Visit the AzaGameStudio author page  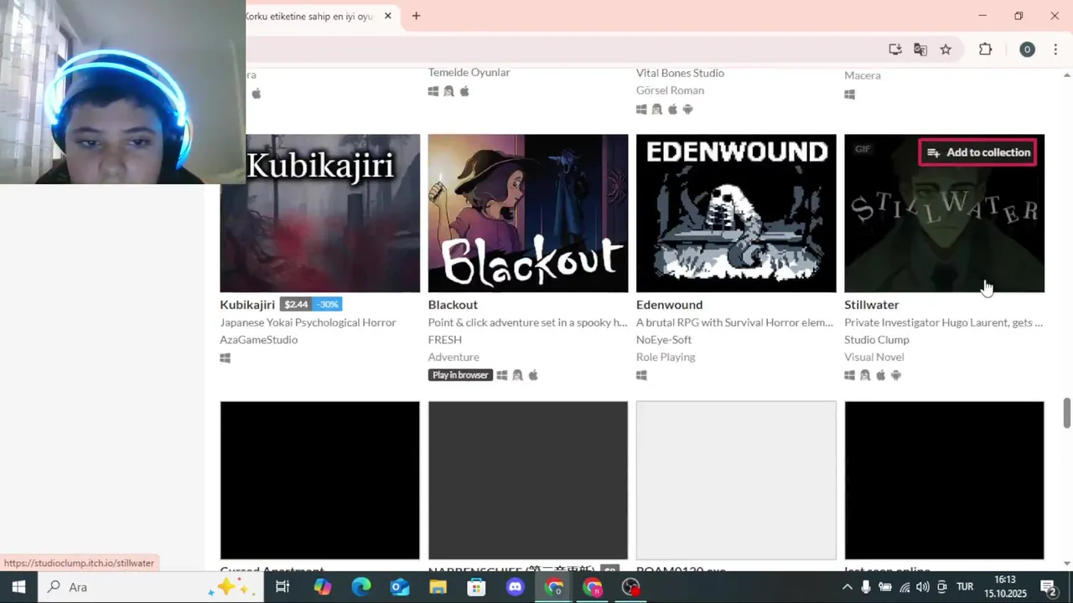click(x=258, y=340)
